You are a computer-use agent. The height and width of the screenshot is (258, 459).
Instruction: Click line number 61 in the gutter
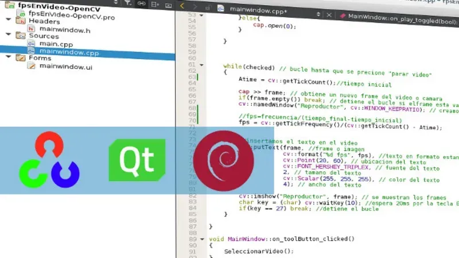(x=192, y=64)
